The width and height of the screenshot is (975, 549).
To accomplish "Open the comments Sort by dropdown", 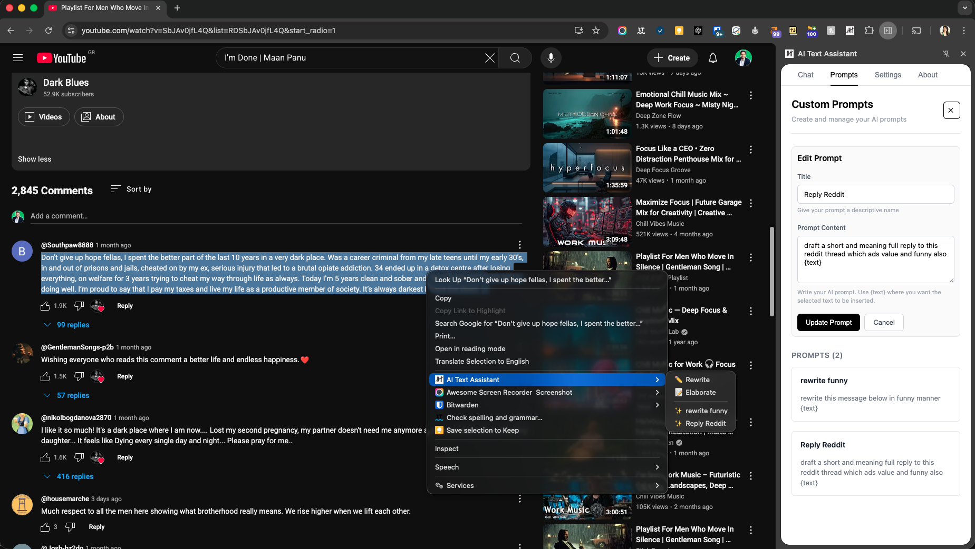I will point(131,189).
